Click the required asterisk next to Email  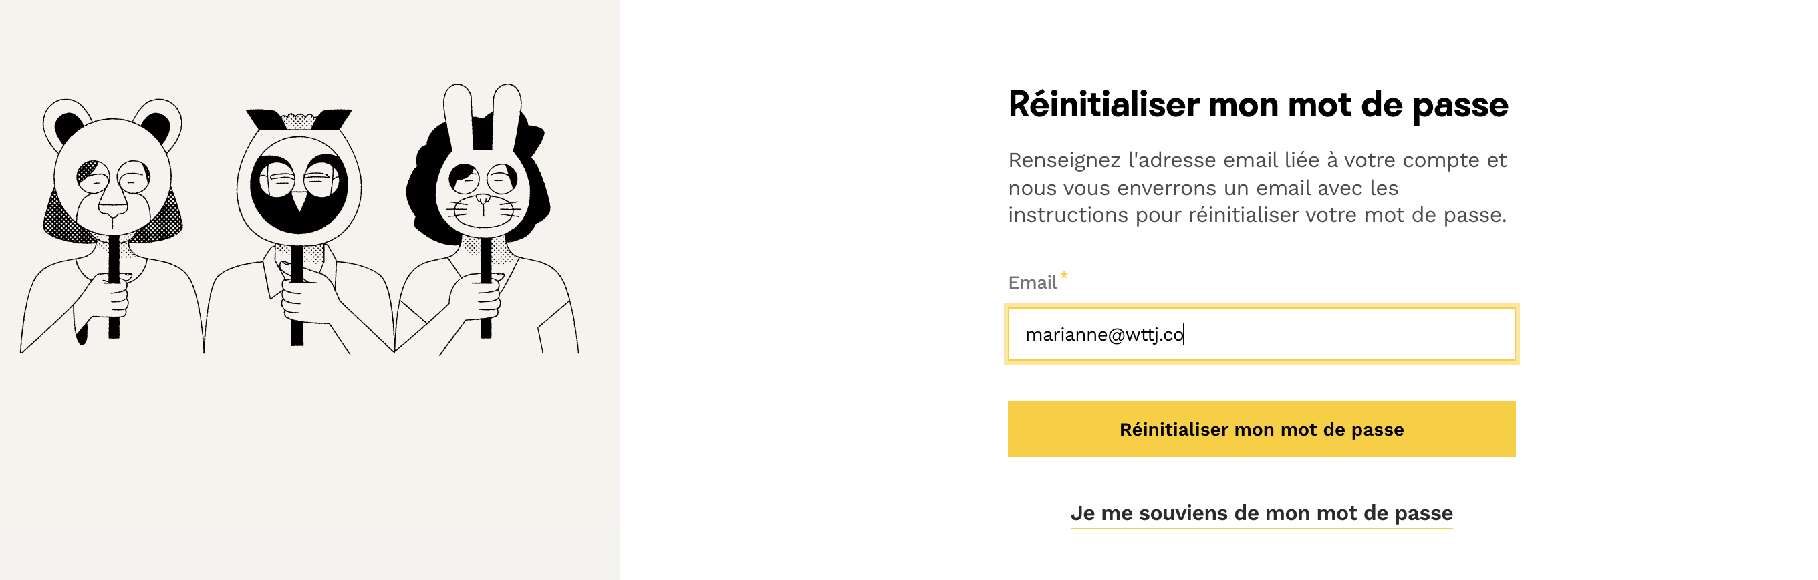tap(1064, 276)
